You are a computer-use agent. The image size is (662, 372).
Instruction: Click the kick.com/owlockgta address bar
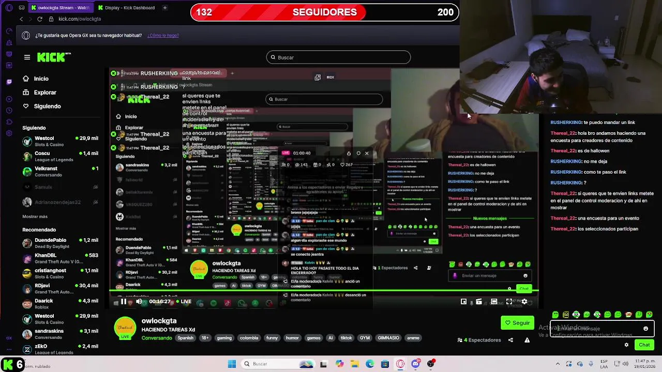pyautogui.click(x=80, y=19)
